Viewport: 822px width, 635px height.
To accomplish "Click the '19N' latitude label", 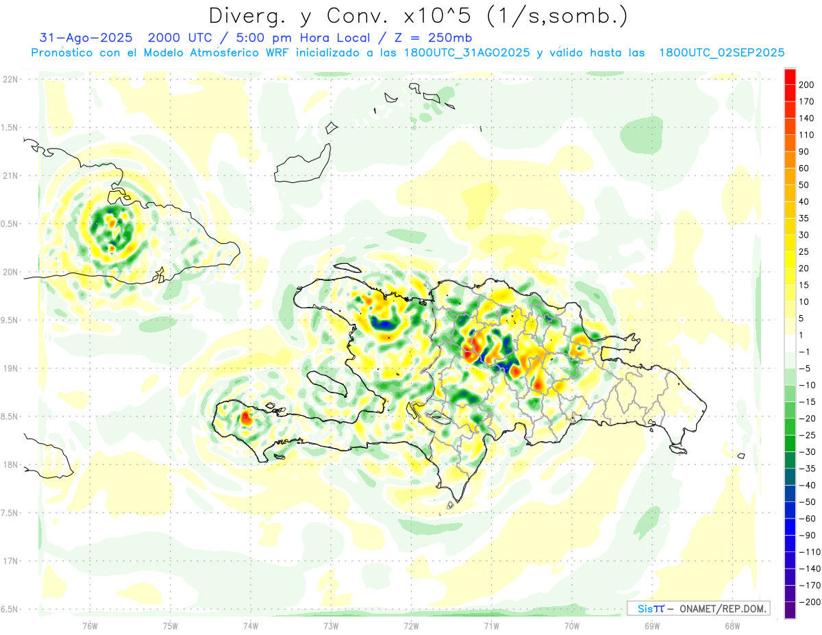I will (x=10, y=368).
